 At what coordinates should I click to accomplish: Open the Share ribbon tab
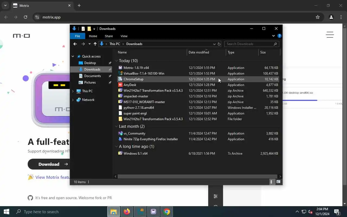tap(109, 36)
